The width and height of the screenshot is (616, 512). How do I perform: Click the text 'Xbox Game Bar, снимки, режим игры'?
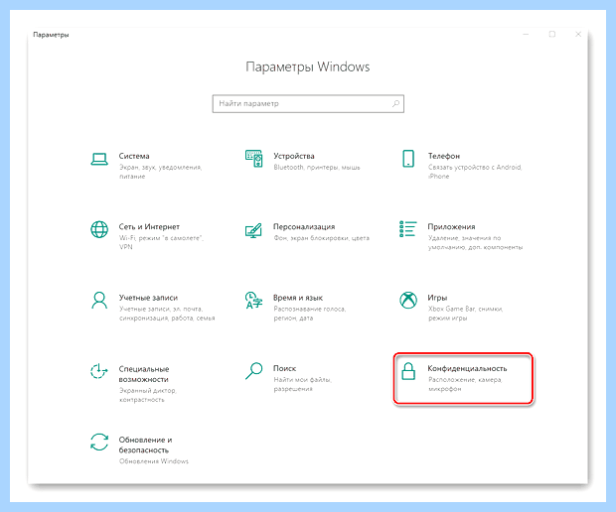[466, 314]
